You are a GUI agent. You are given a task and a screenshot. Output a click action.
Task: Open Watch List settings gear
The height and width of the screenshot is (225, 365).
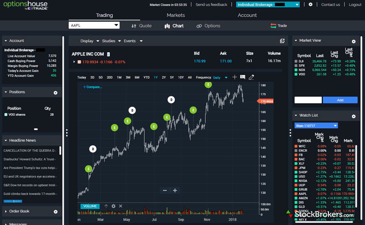354,116
